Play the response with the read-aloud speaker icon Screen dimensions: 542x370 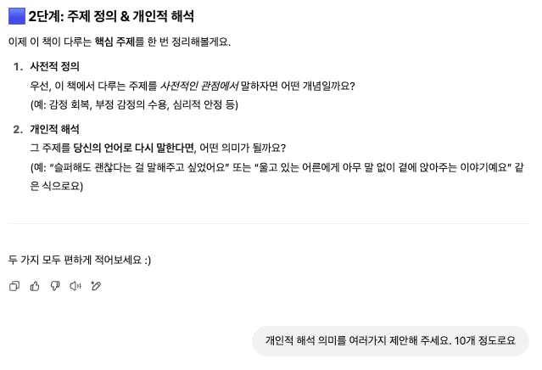[x=75, y=286]
